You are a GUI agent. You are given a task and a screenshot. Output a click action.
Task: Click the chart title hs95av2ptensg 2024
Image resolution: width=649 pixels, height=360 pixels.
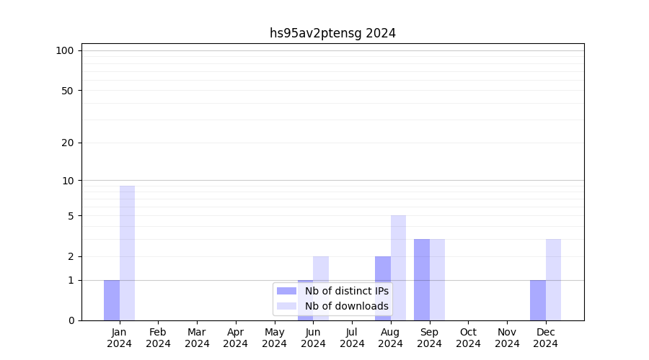(x=332, y=33)
